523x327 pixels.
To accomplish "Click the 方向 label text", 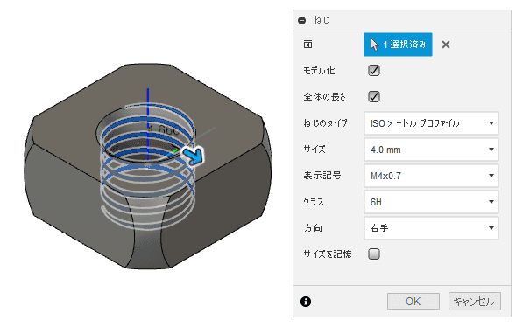I will click(313, 228).
